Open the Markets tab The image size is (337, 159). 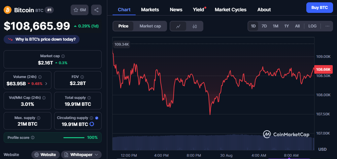(x=150, y=10)
